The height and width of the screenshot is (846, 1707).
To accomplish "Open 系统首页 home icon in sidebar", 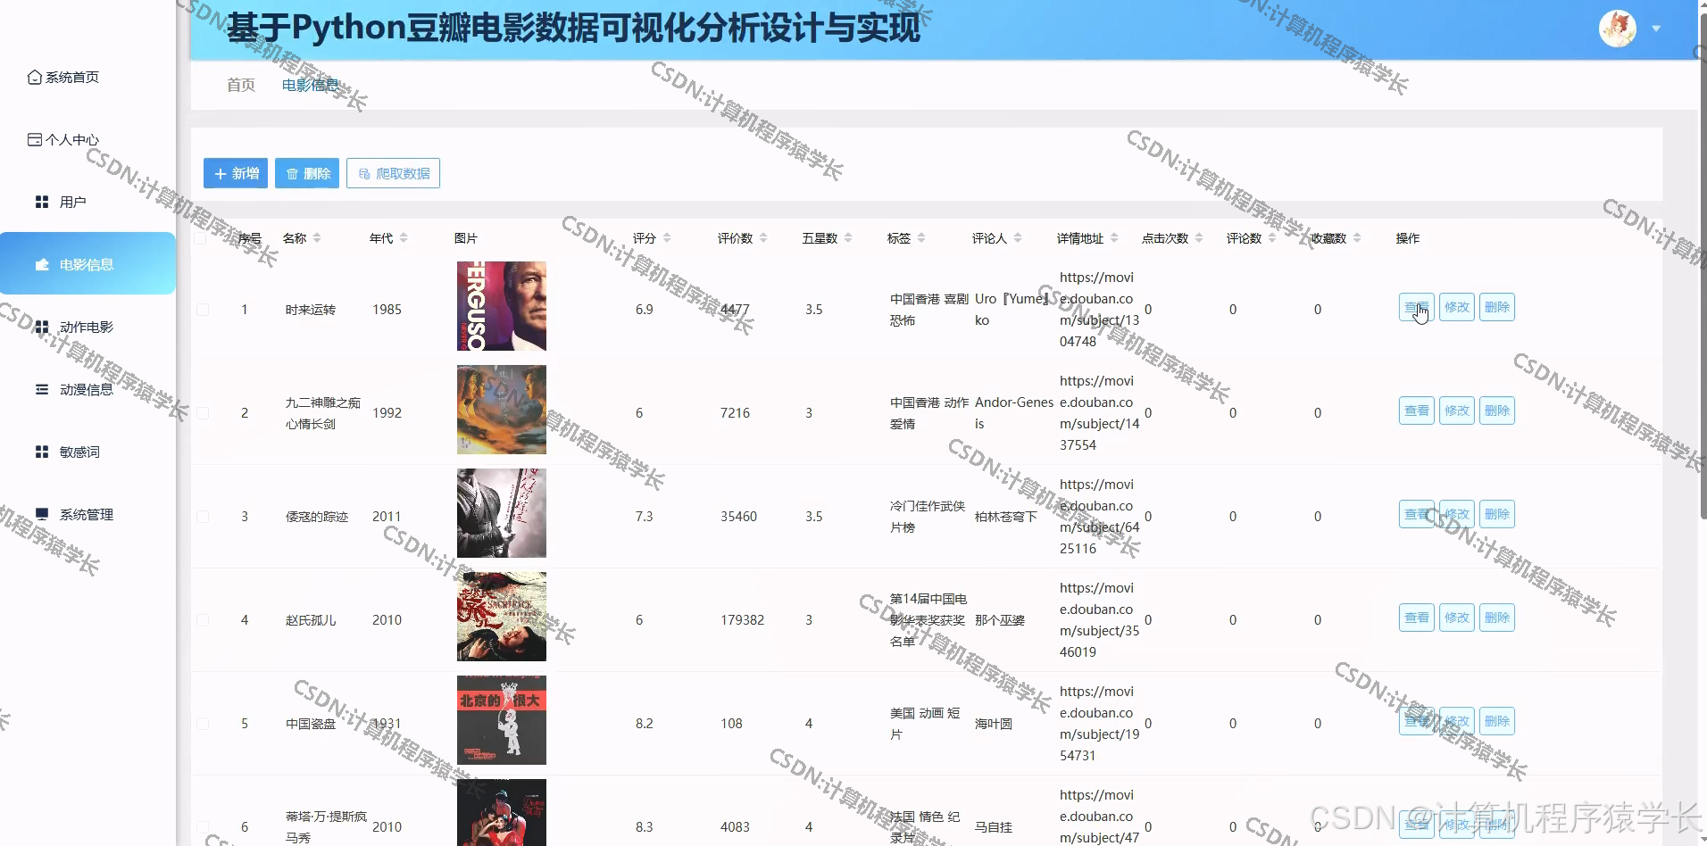I will tap(35, 78).
